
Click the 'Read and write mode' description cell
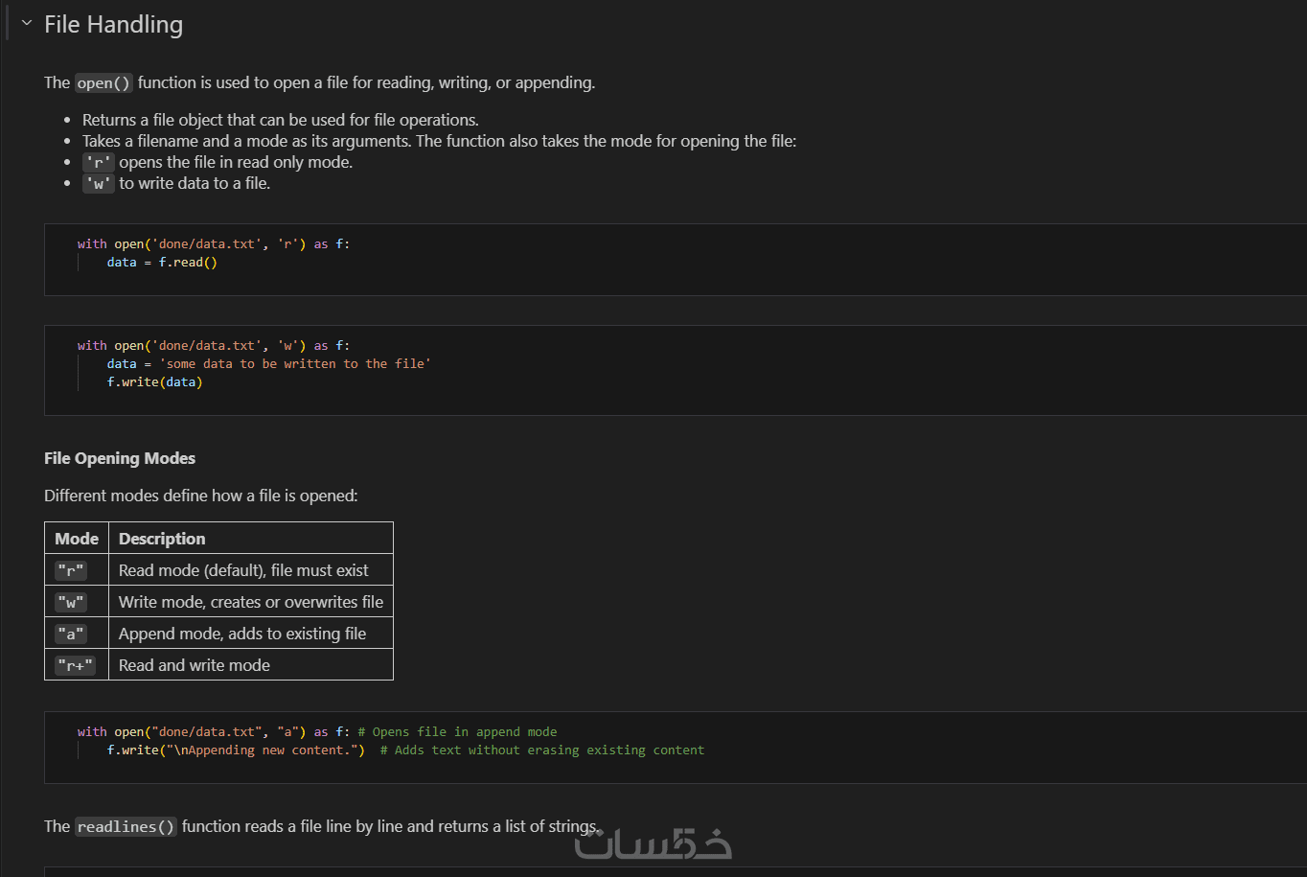[x=195, y=665]
